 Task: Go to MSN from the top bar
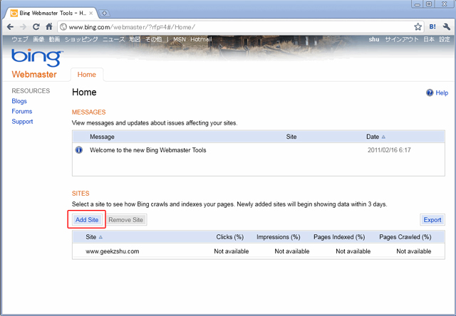[x=180, y=39]
